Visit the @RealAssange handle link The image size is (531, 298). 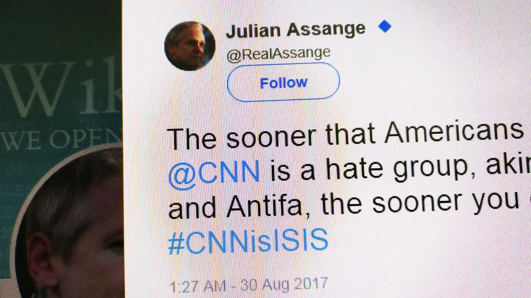(278, 53)
